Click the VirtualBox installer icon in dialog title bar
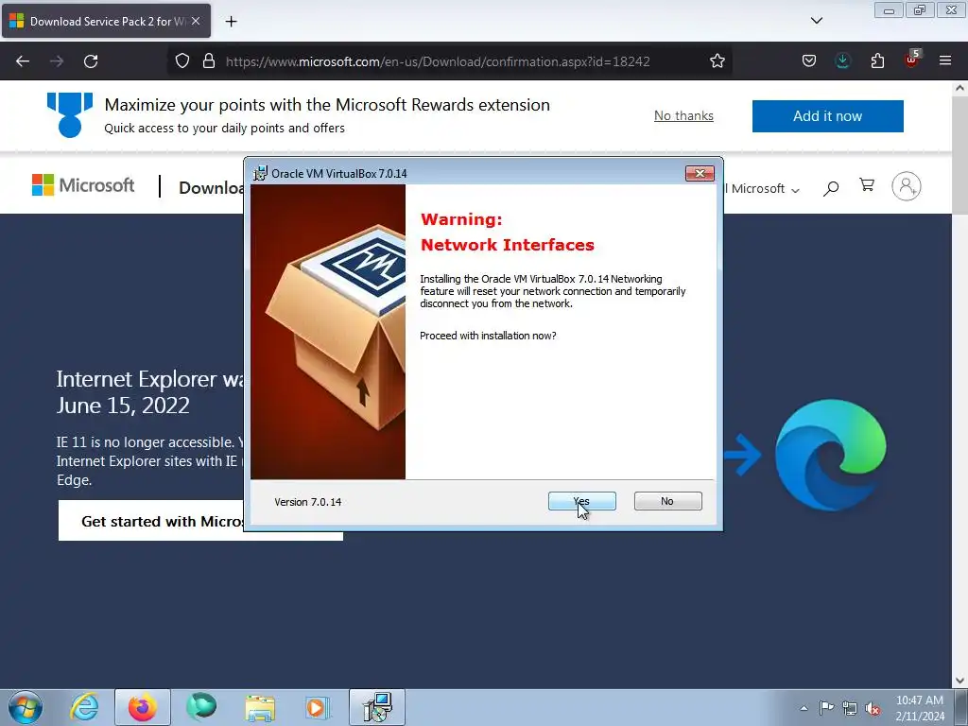Viewport: 968px width, 726px height. pyautogui.click(x=261, y=174)
